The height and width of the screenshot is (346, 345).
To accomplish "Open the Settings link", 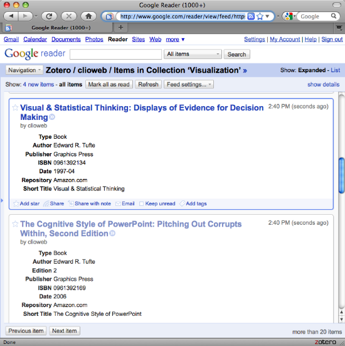I will point(255,40).
